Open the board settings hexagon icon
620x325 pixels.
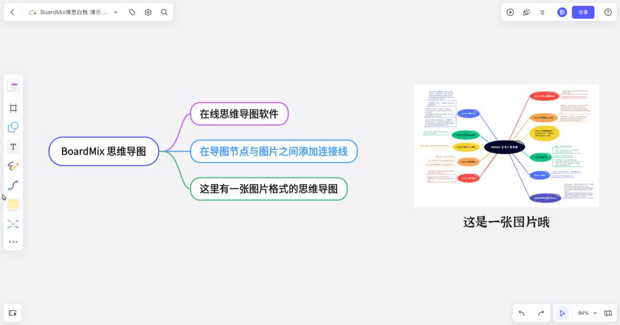[148, 12]
